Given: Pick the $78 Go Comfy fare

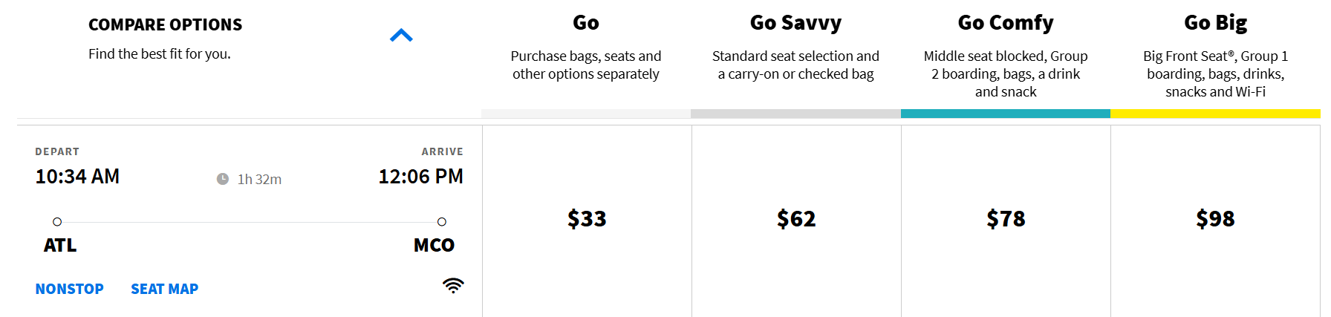Looking at the screenshot, I should (1006, 219).
